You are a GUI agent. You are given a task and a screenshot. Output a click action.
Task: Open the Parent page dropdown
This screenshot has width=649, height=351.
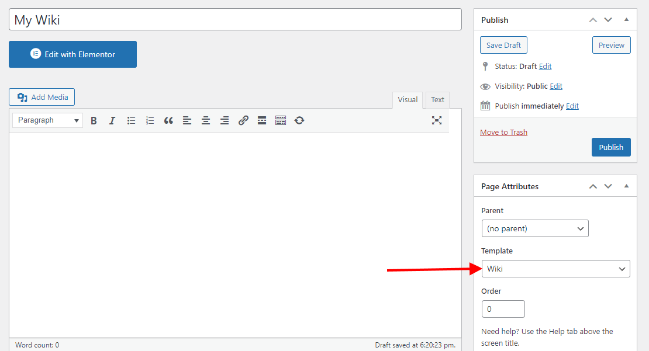[534, 228]
